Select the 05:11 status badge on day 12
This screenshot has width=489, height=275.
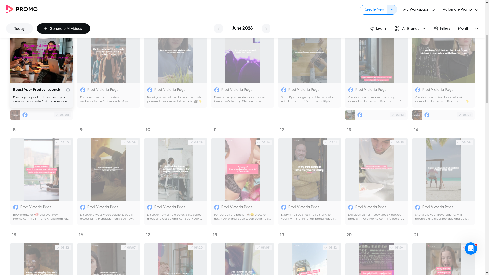click(331, 142)
